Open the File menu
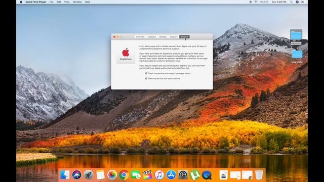Viewport: 324px width, 182px height. click(52, 2)
